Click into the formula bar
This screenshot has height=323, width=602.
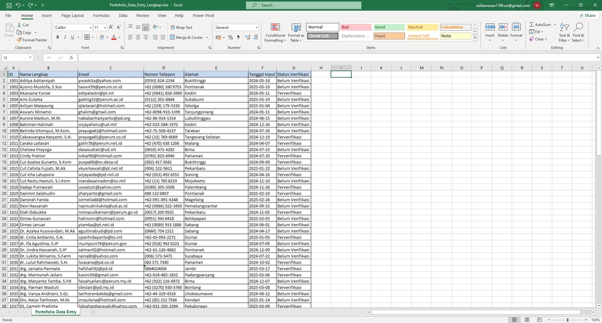[x=338, y=58]
